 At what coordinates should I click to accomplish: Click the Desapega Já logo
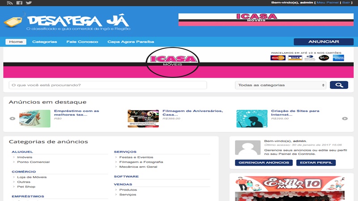click(x=67, y=22)
